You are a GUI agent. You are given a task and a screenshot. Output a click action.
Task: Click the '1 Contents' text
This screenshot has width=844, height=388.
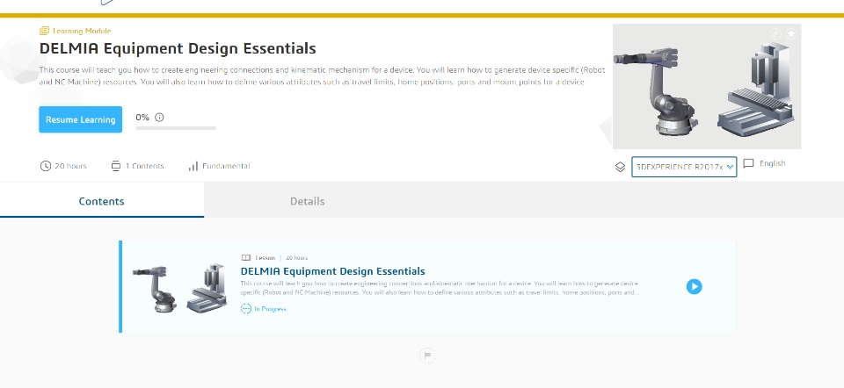point(144,166)
